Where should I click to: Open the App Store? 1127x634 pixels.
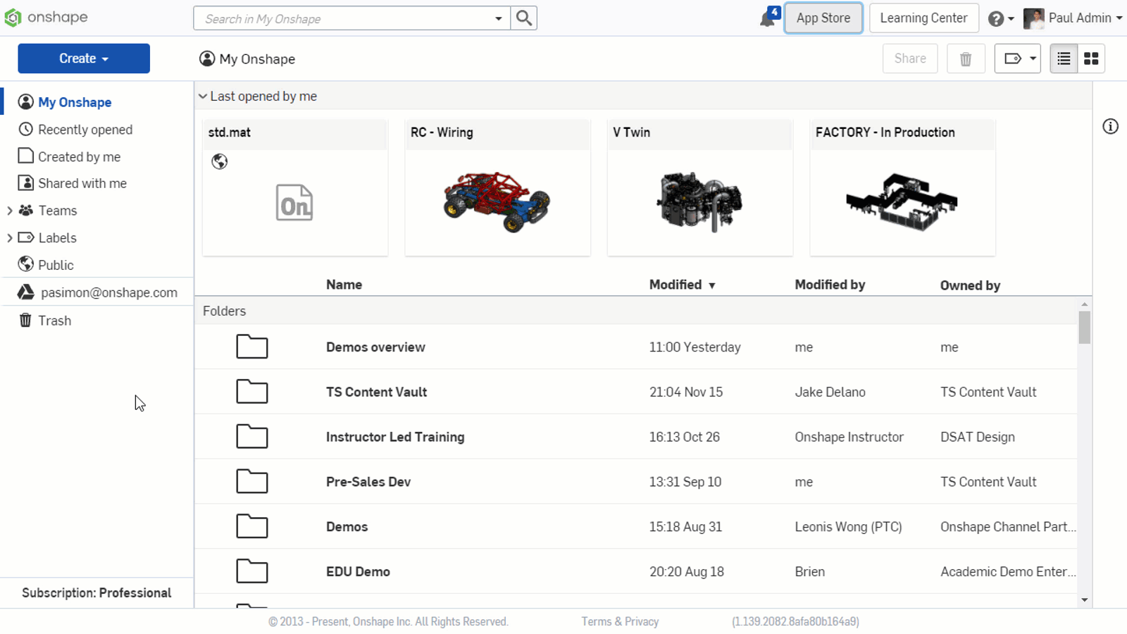tap(823, 18)
